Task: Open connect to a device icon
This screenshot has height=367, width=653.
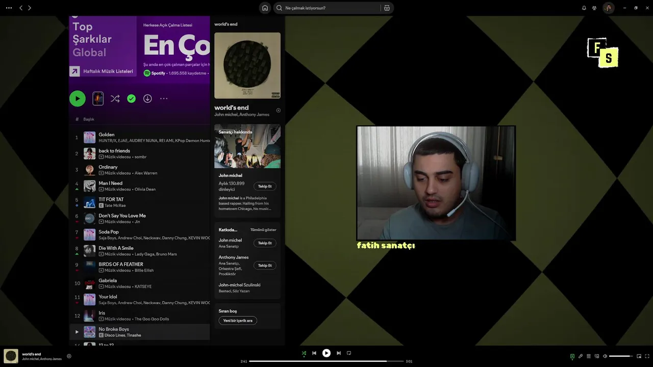Action: click(x=597, y=356)
